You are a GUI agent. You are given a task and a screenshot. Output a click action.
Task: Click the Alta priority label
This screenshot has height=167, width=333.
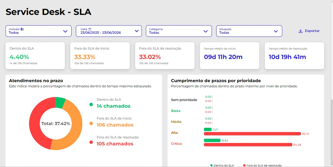point(174,133)
